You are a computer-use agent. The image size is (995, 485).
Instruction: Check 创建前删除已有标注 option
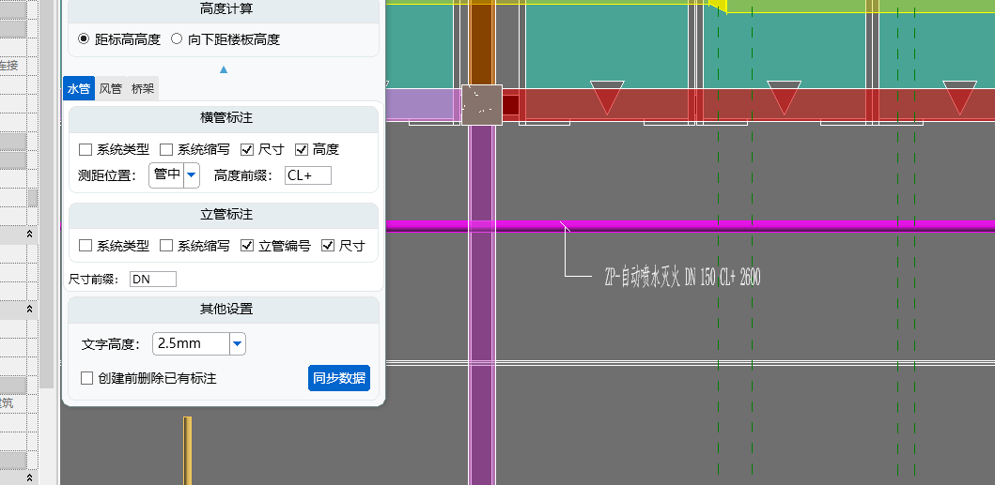pyautogui.click(x=87, y=378)
